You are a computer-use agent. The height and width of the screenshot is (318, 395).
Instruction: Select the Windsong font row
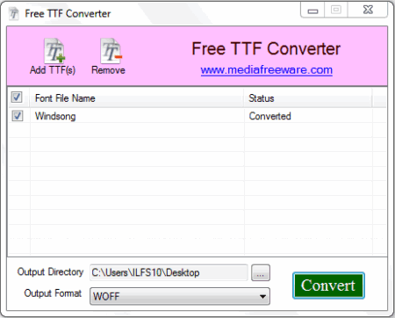point(197,116)
